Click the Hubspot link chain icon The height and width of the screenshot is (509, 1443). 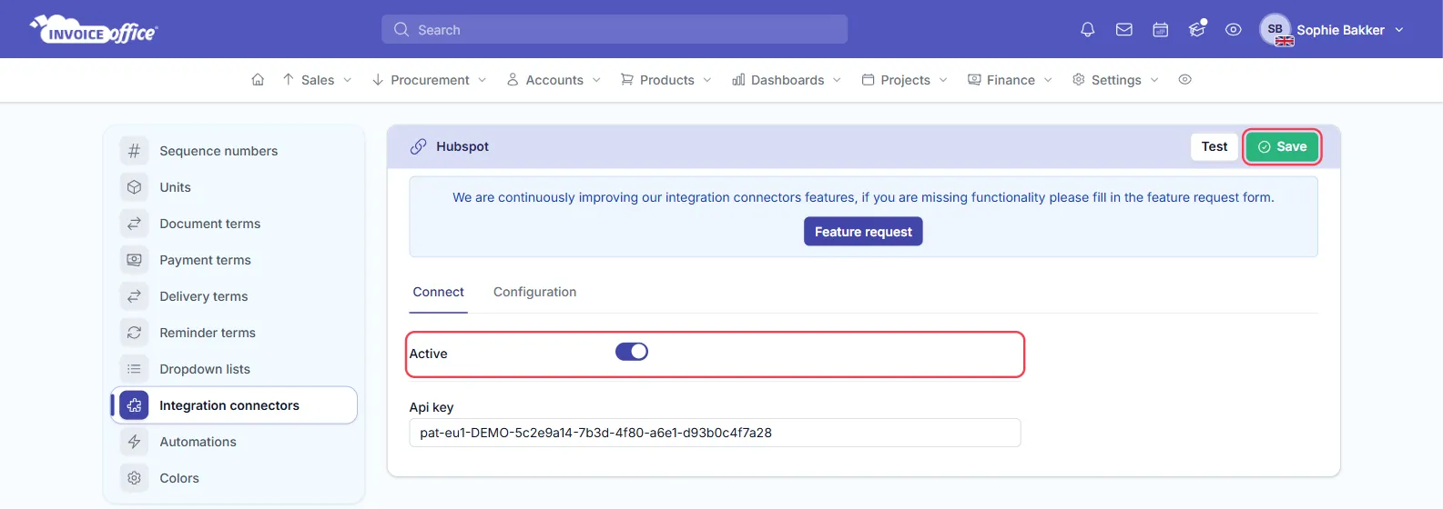[x=418, y=146]
